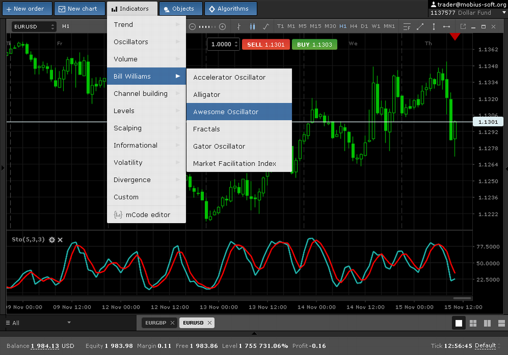Click the mCode editor icon
Viewport: 508px width, 355px height.
118,215
